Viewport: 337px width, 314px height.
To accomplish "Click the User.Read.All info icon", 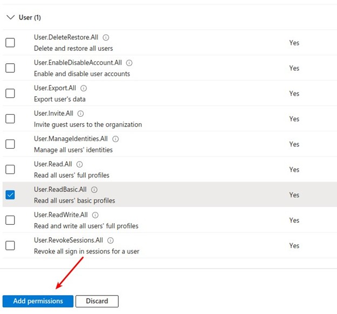I will 79,164.
